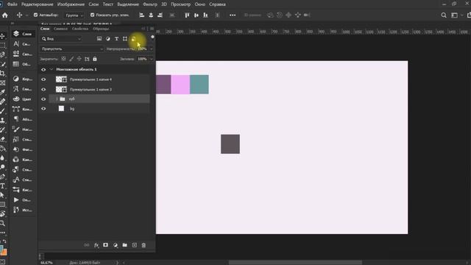Click the dark gray square on canvas
The width and height of the screenshot is (471, 265).
[x=230, y=144]
